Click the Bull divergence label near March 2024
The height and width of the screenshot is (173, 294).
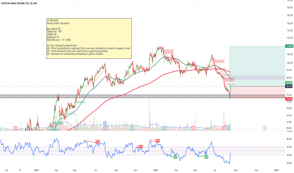click(x=175, y=157)
